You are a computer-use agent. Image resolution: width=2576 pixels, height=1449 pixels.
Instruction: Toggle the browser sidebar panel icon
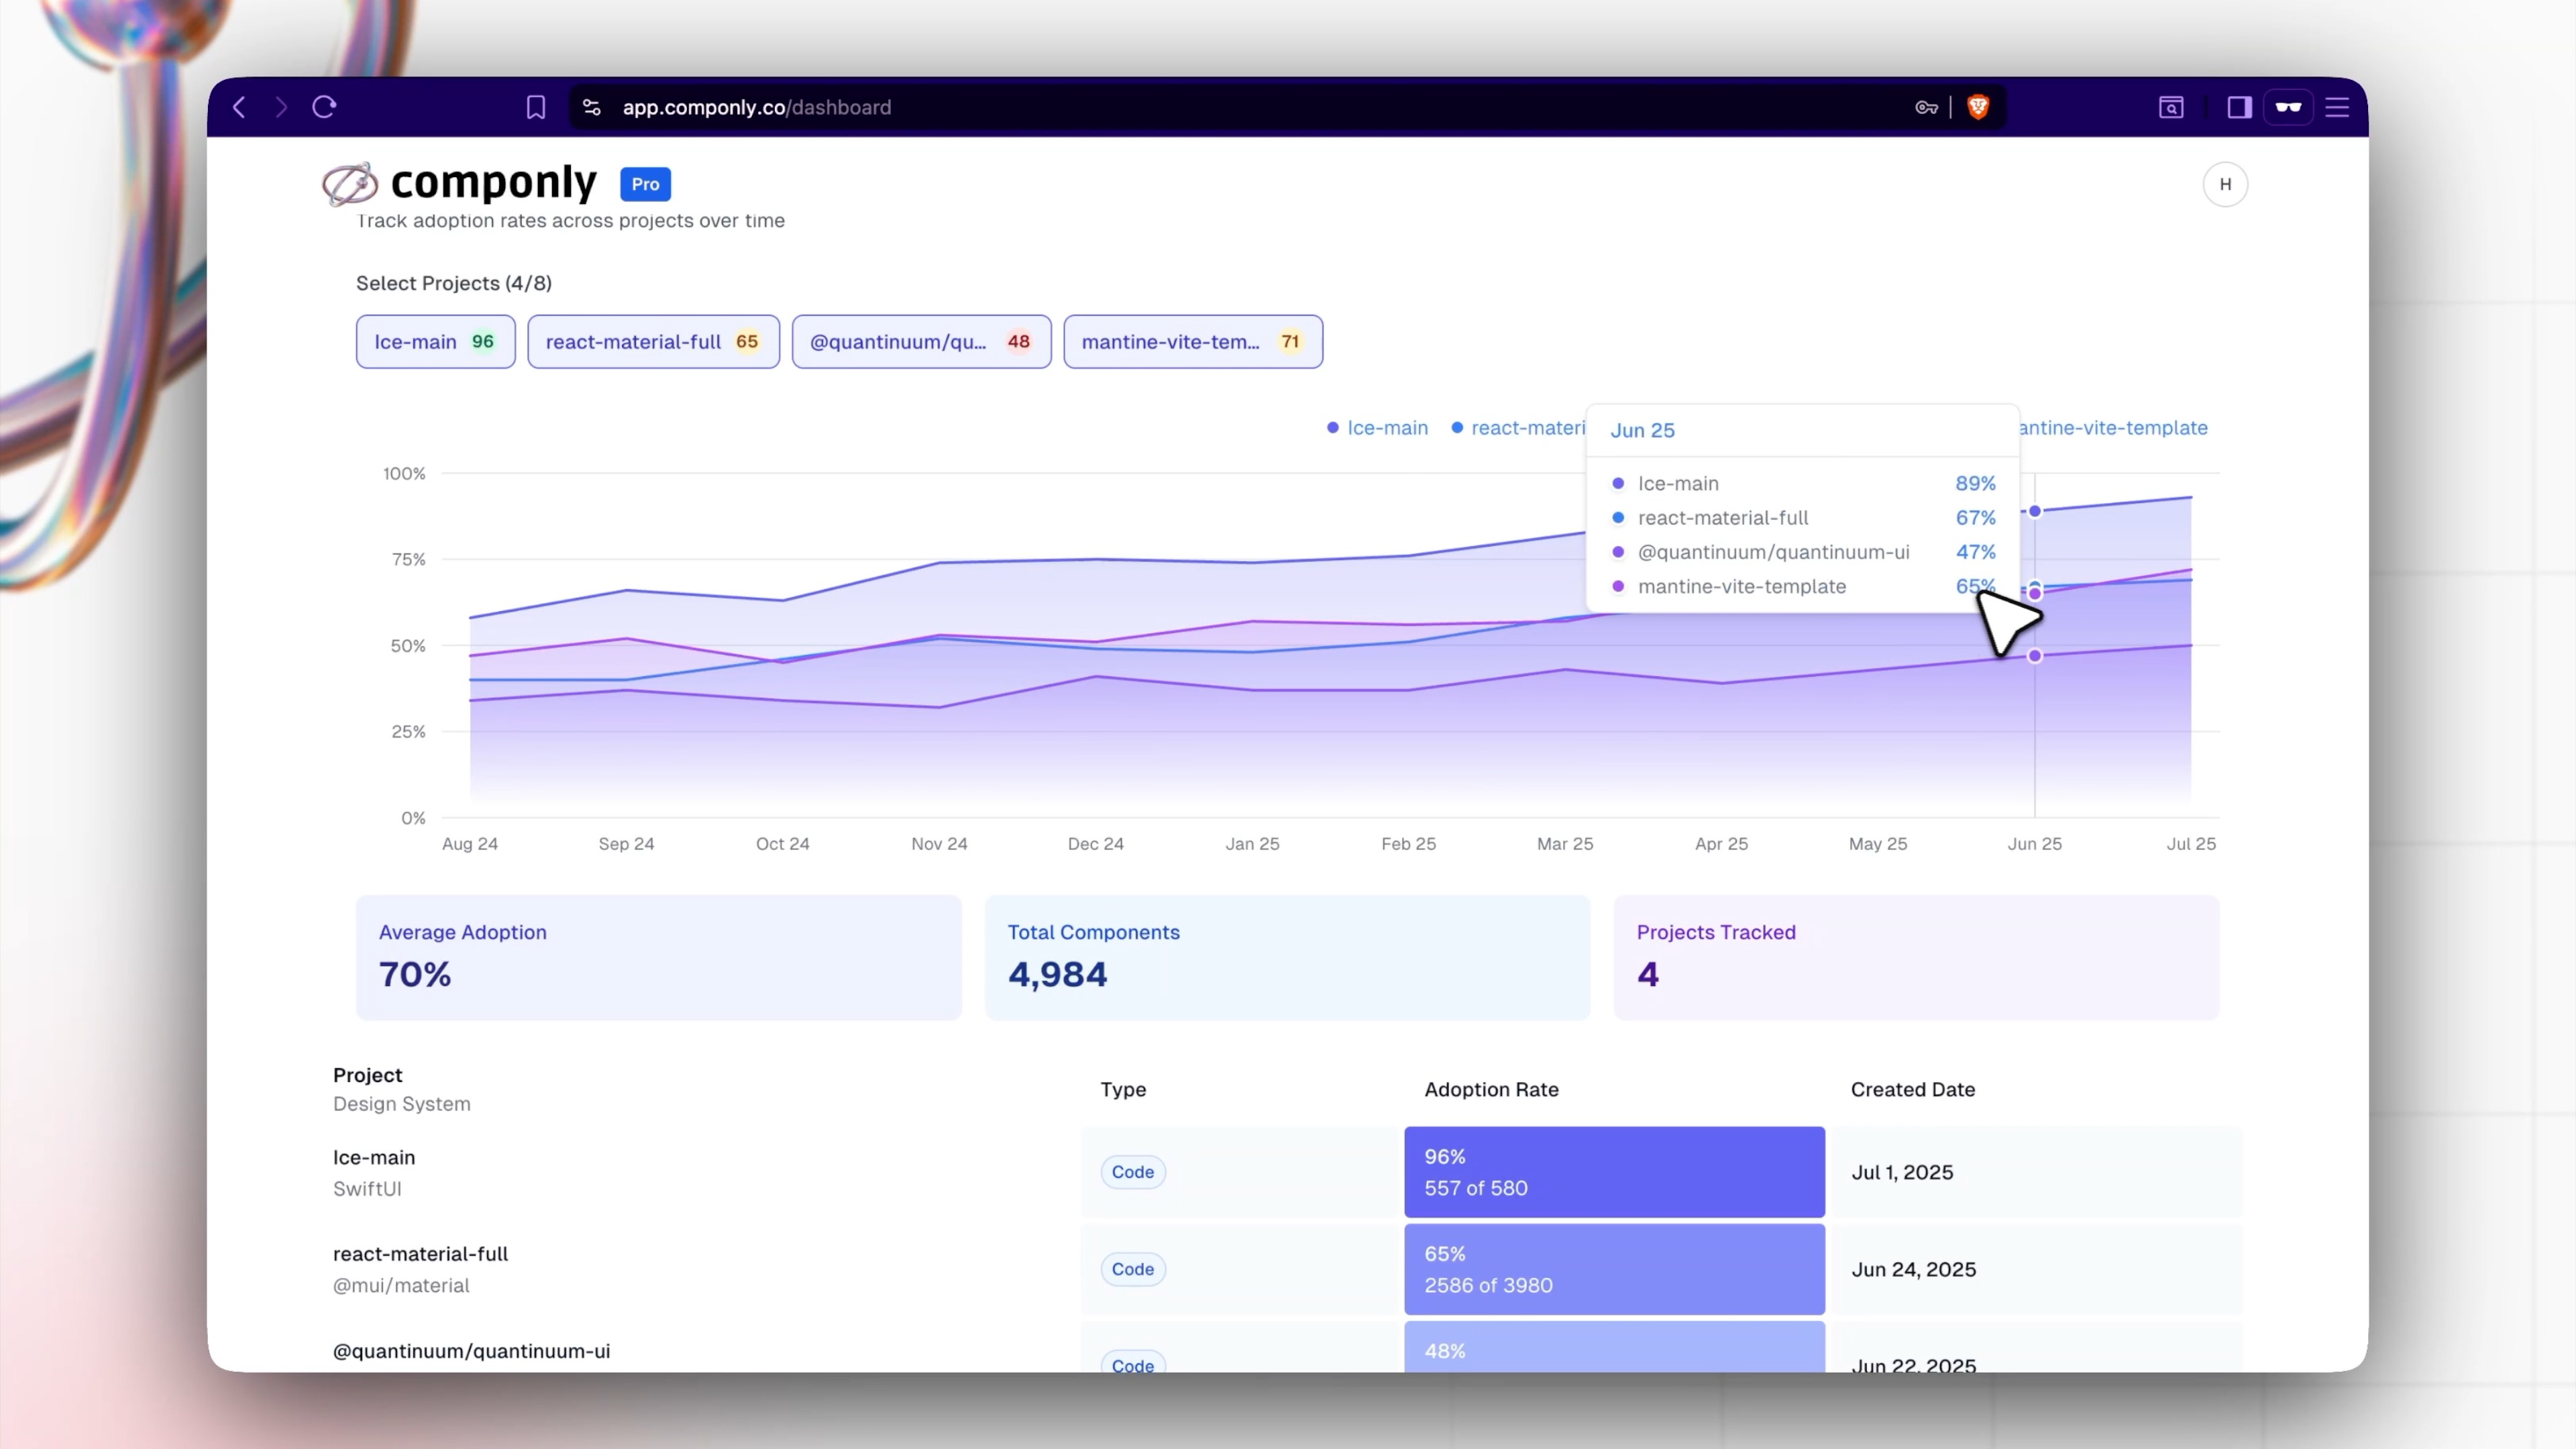tap(2239, 107)
